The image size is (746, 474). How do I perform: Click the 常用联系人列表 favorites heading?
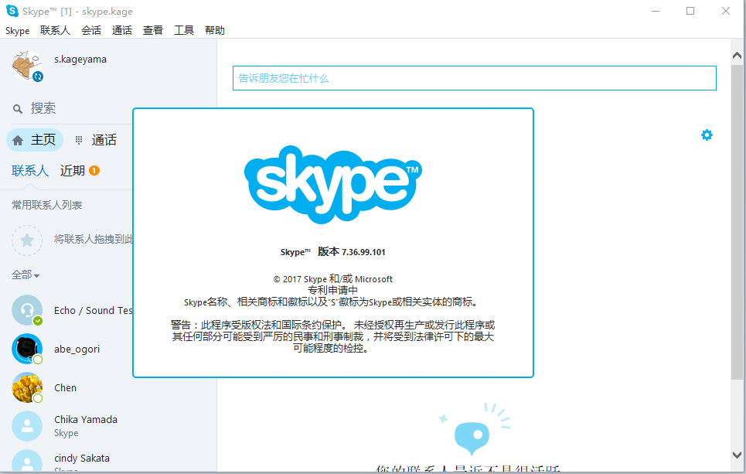pos(46,205)
